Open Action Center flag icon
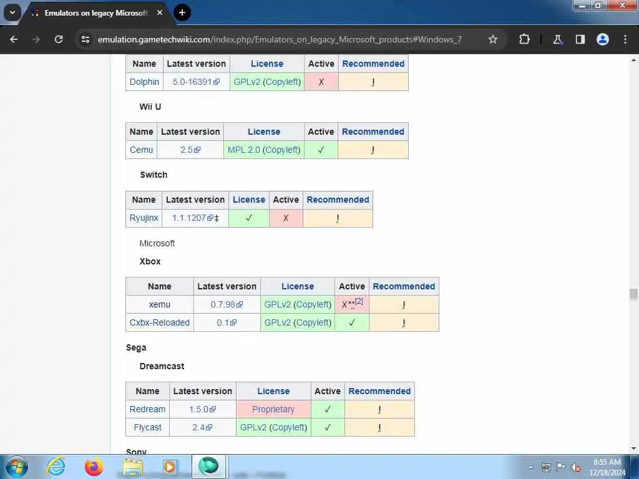 [x=561, y=467]
